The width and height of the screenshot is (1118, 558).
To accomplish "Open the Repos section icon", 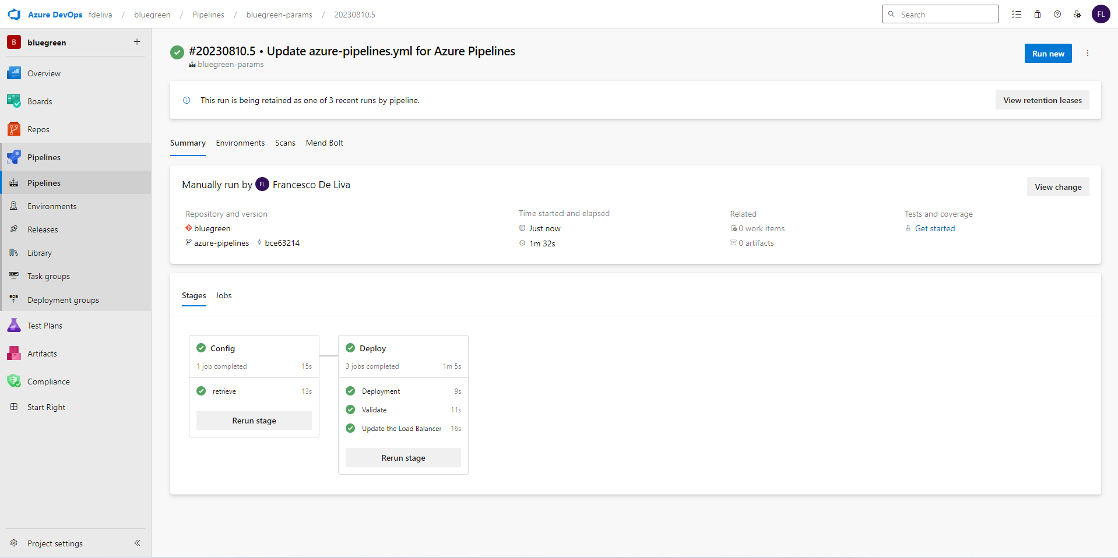I will click(14, 129).
